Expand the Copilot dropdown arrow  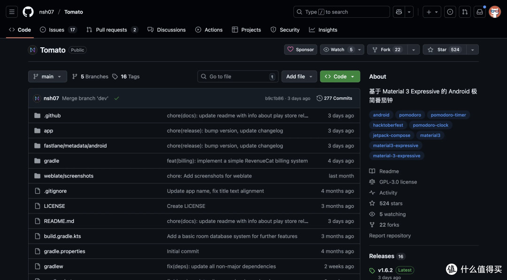pyautogui.click(x=409, y=12)
